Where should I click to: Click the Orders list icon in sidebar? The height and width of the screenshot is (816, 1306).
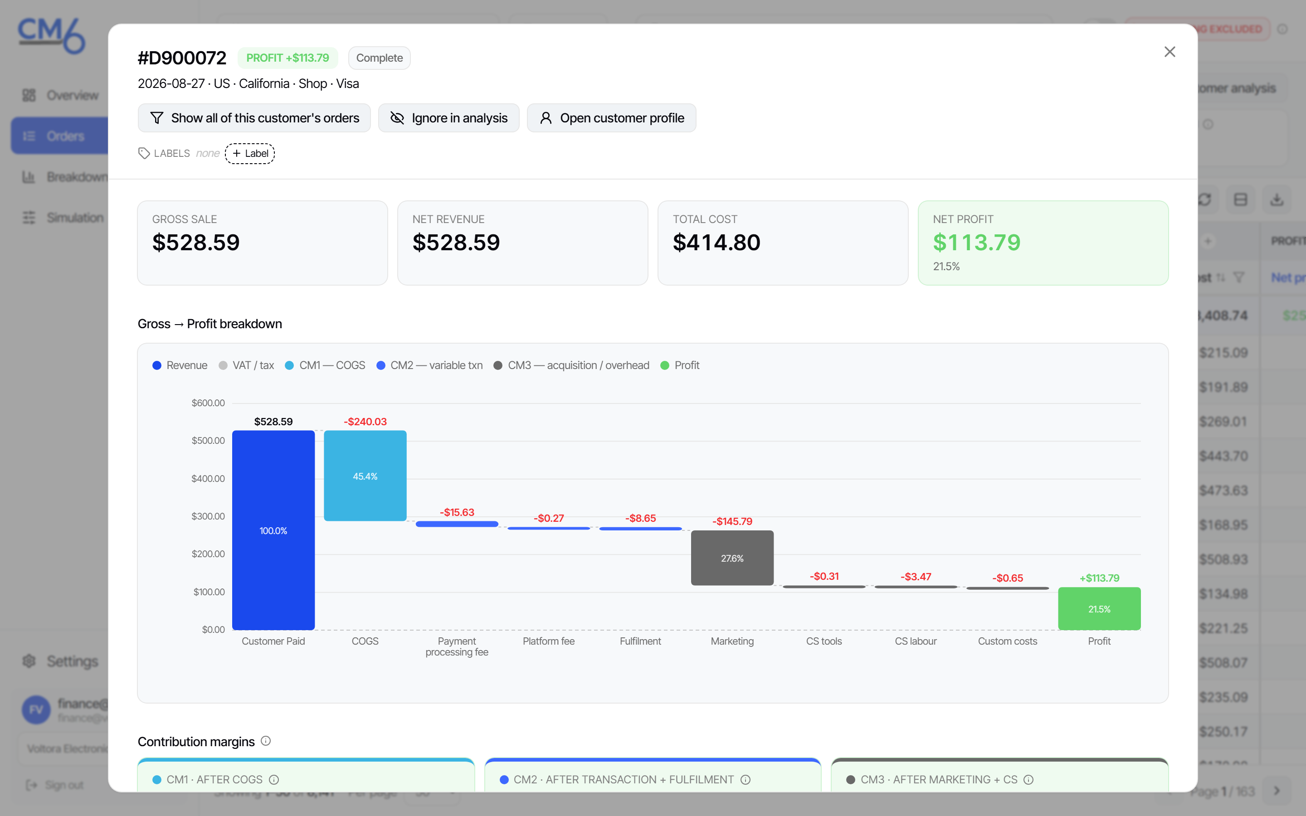[29, 136]
